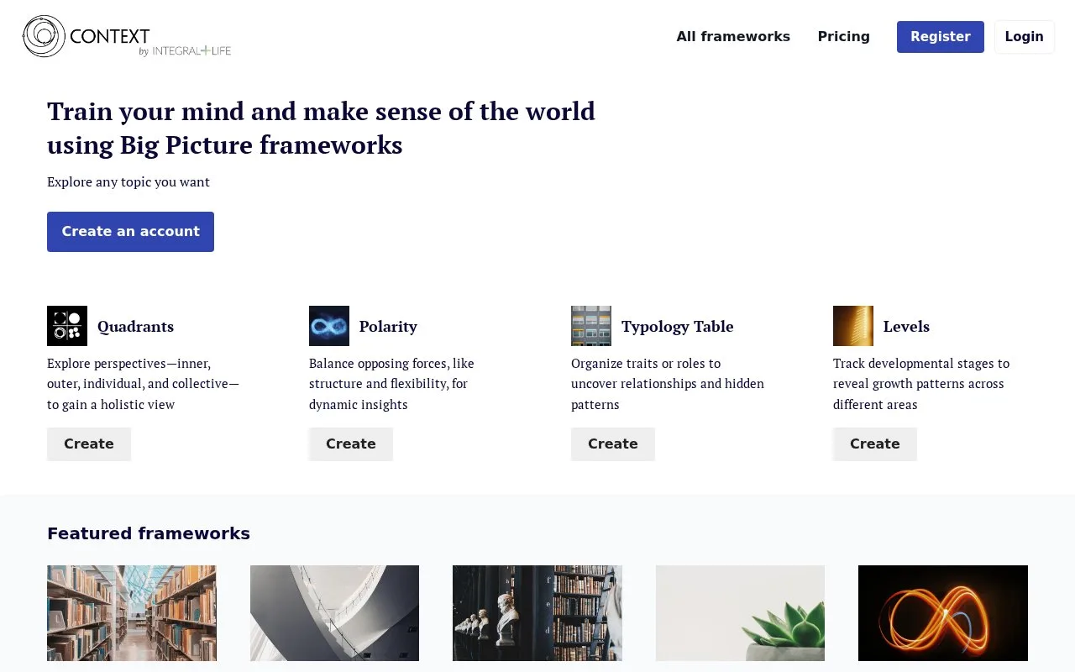1075x672 pixels.
Task: Click the 'Train your mind' headline
Action: click(x=321, y=128)
